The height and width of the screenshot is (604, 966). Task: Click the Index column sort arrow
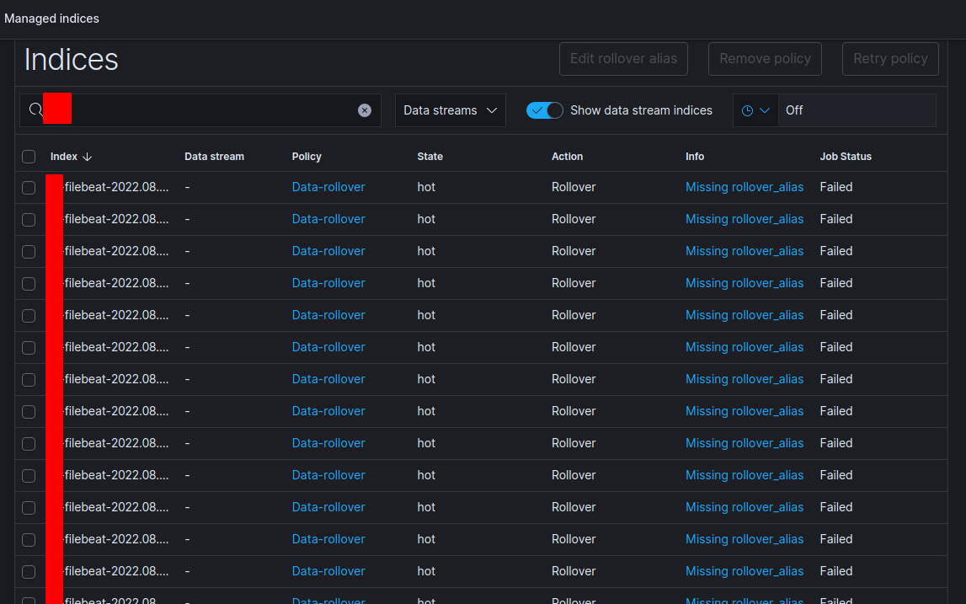pyautogui.click(x=87, y=157)
